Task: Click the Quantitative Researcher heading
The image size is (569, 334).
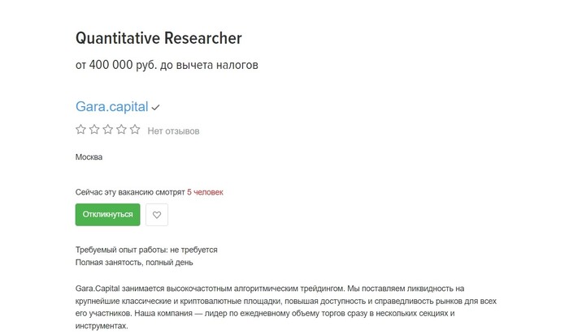Action: pos(159,38)
